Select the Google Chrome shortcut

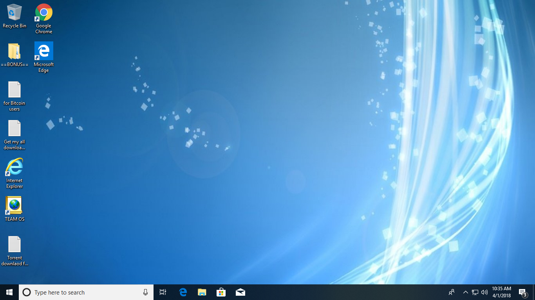click(44, 19)
